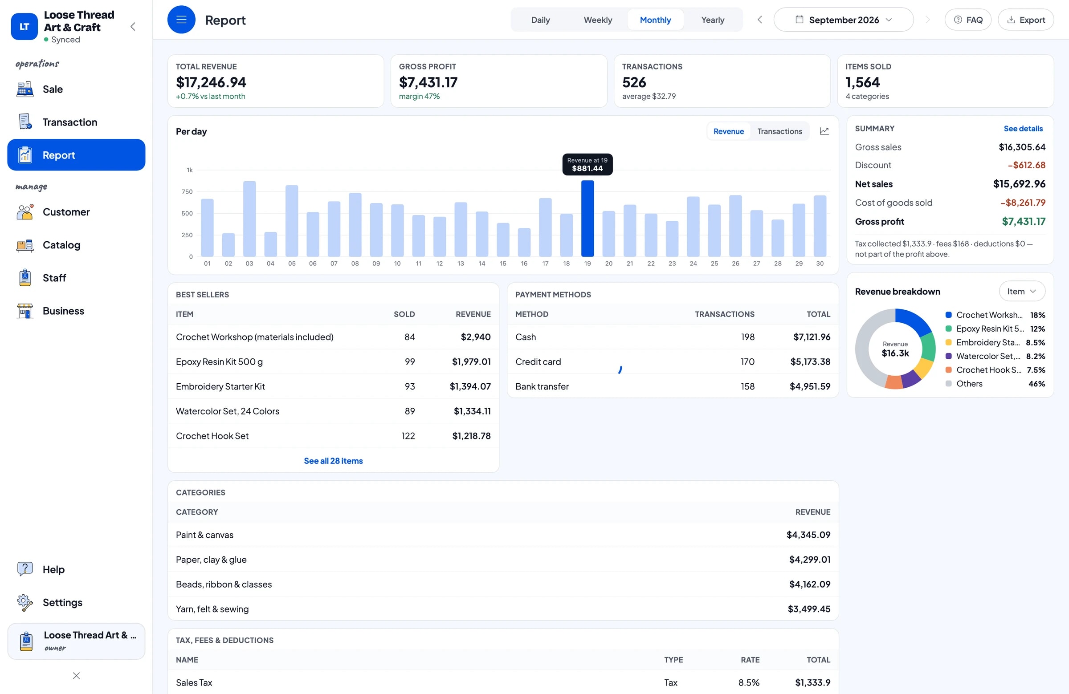Click the Customer people icon
This screenshot has width=1069, height=694.
point(24,212)
